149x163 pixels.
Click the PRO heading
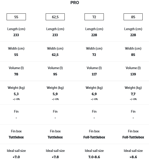(75, 3)
